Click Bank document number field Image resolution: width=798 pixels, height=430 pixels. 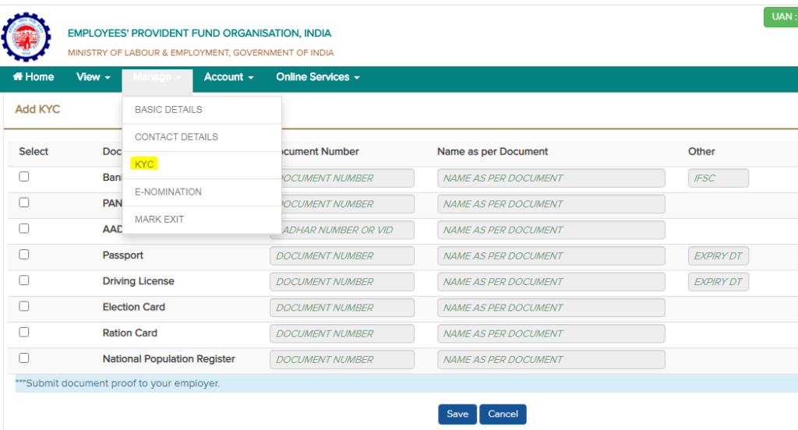[x=348, y=178]
